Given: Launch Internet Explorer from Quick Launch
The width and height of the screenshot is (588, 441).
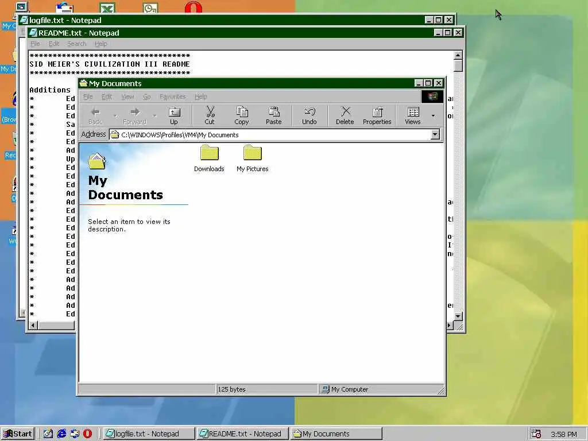Looking at the screenshot, I should (x=61, y=434).
